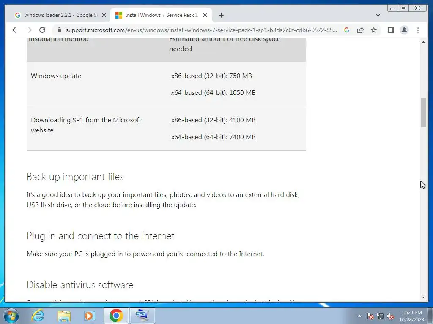Minimize the Chrome window
433x324 pixels.
coord(393,8)
